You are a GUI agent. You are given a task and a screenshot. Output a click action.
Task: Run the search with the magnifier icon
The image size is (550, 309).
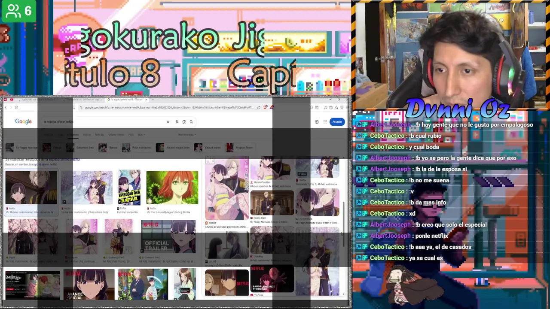[191, 122]
